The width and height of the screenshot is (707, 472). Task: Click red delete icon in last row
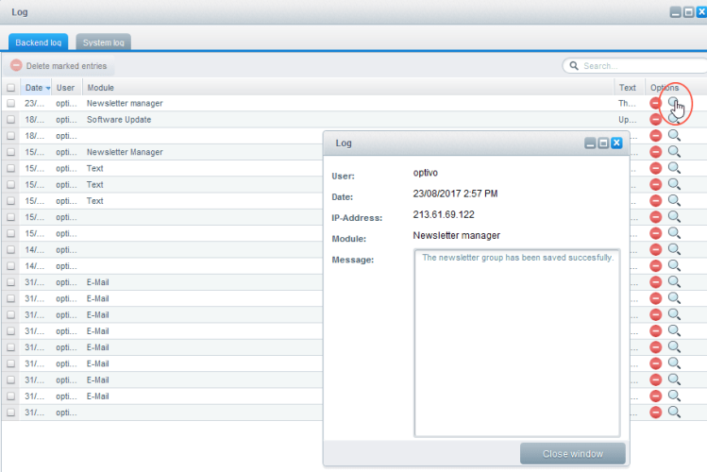[656, 413]
